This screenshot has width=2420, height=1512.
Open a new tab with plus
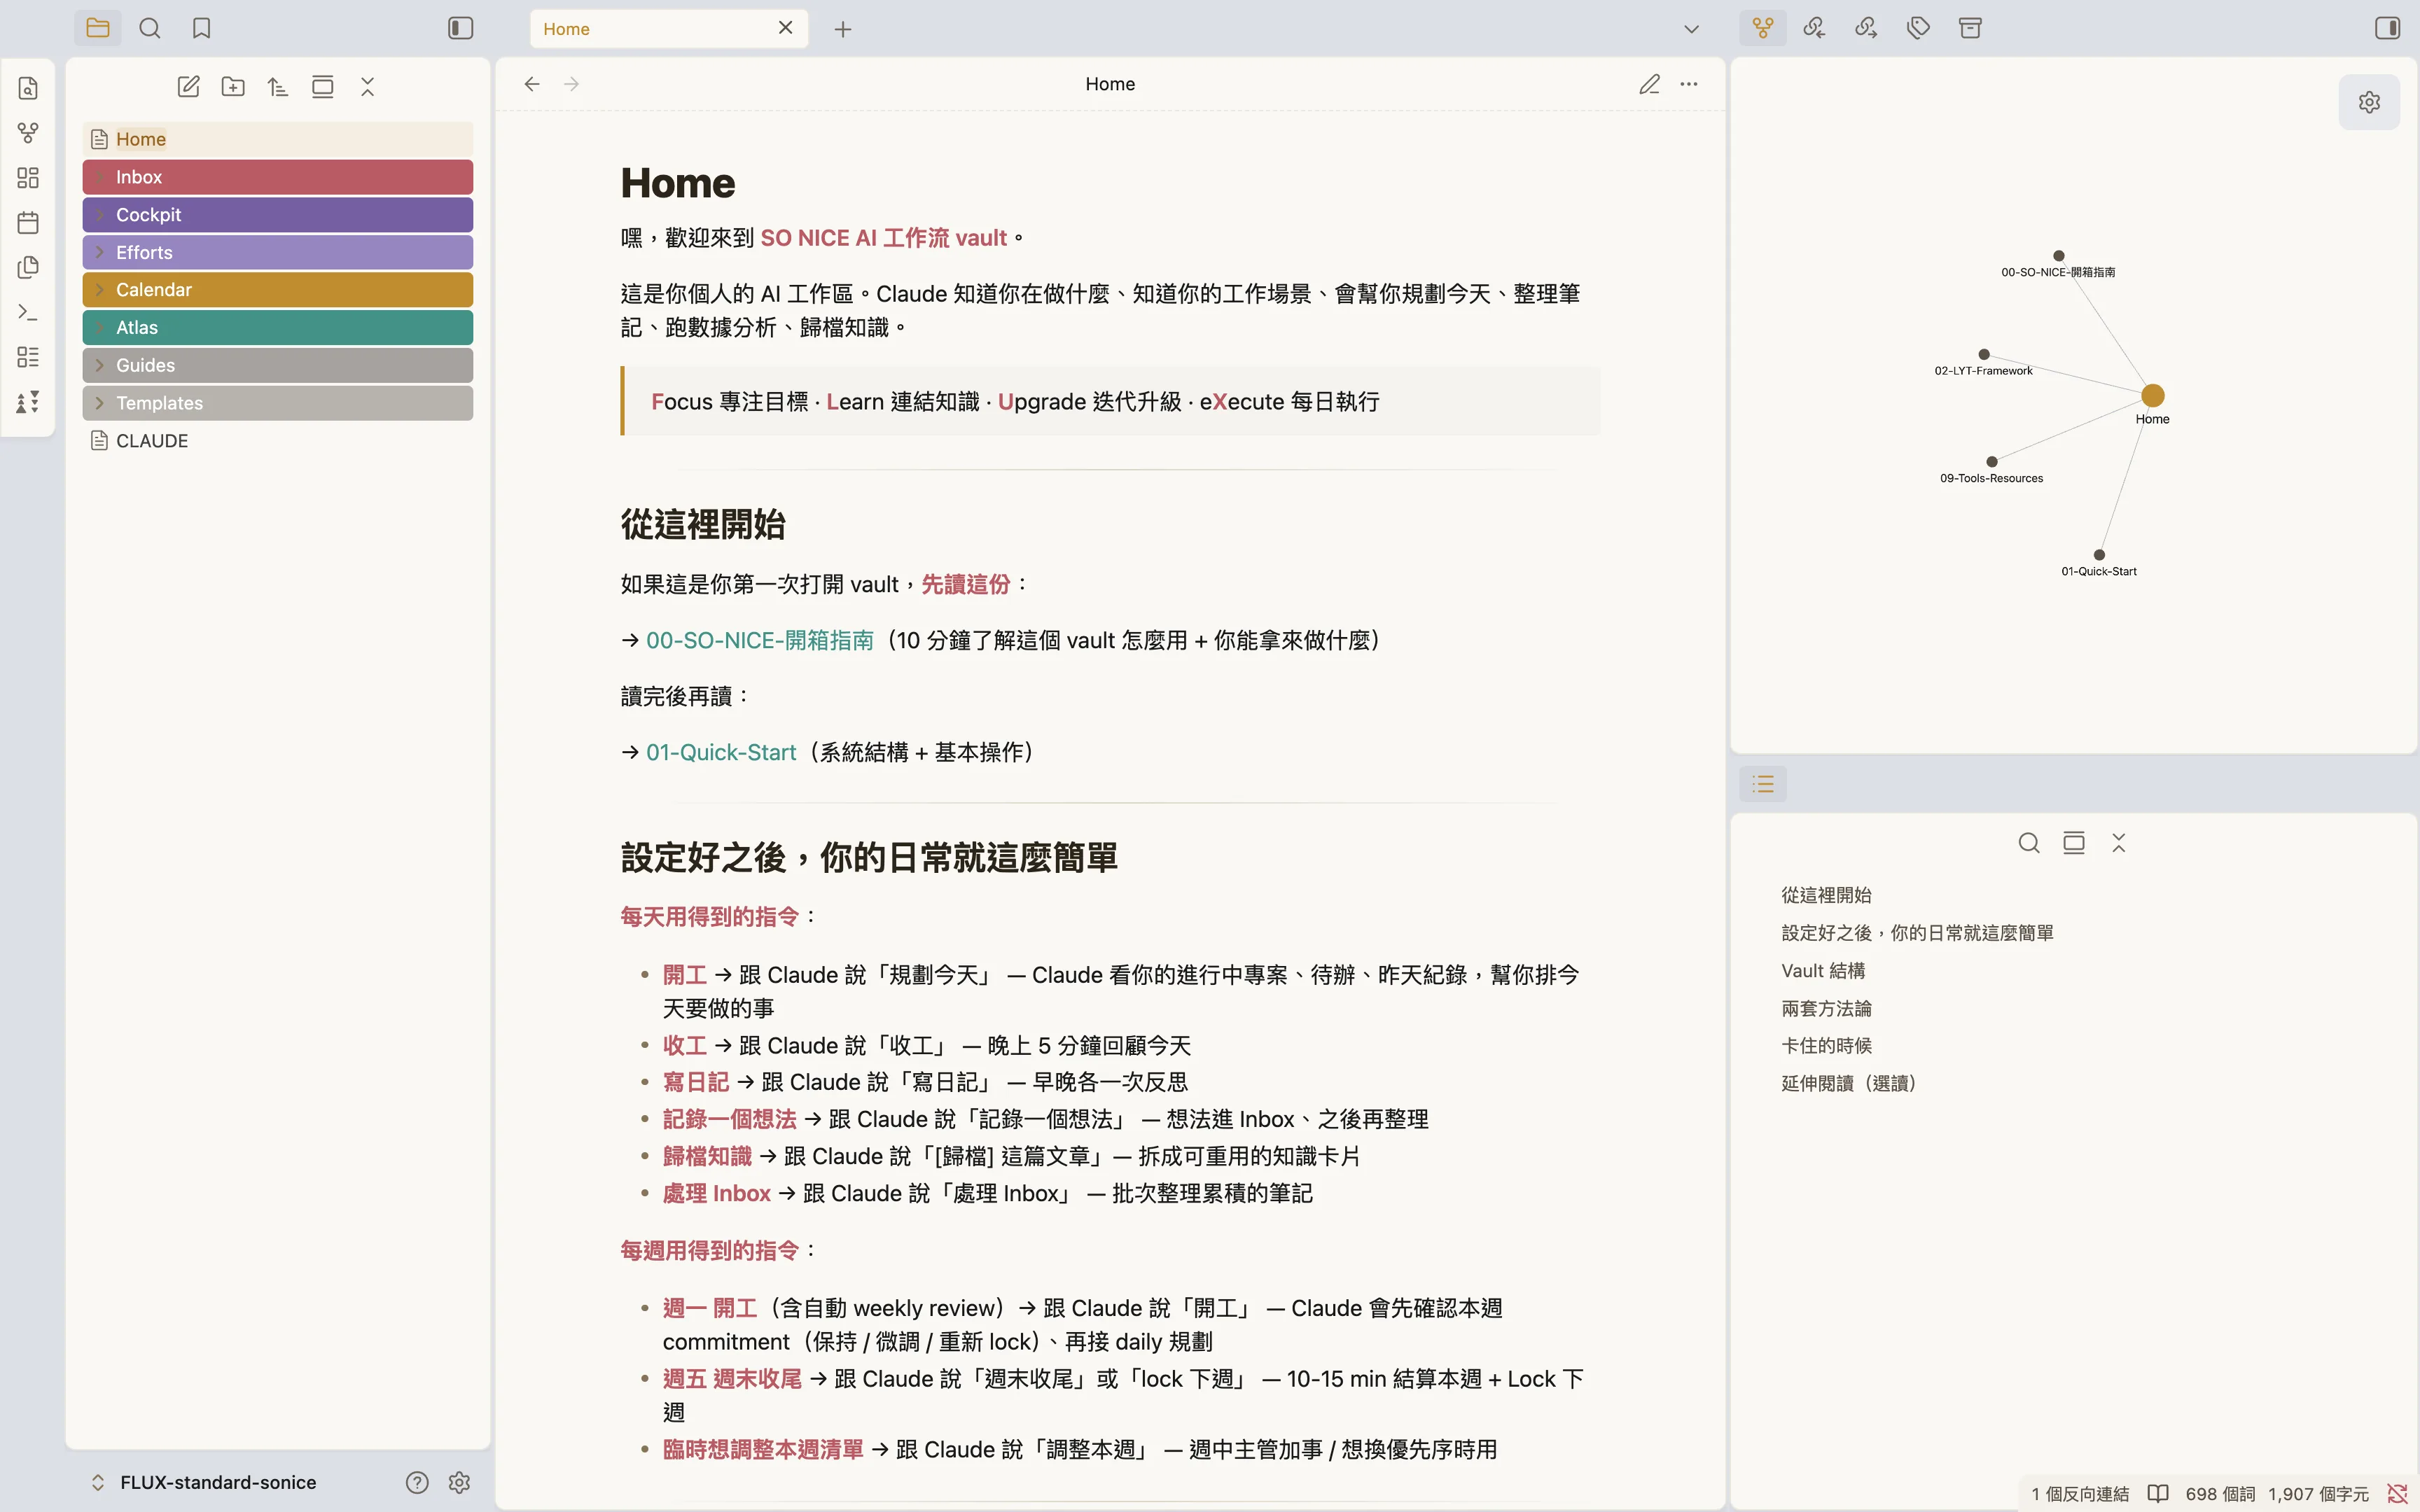pyautogui.click(x=843, y=29)
